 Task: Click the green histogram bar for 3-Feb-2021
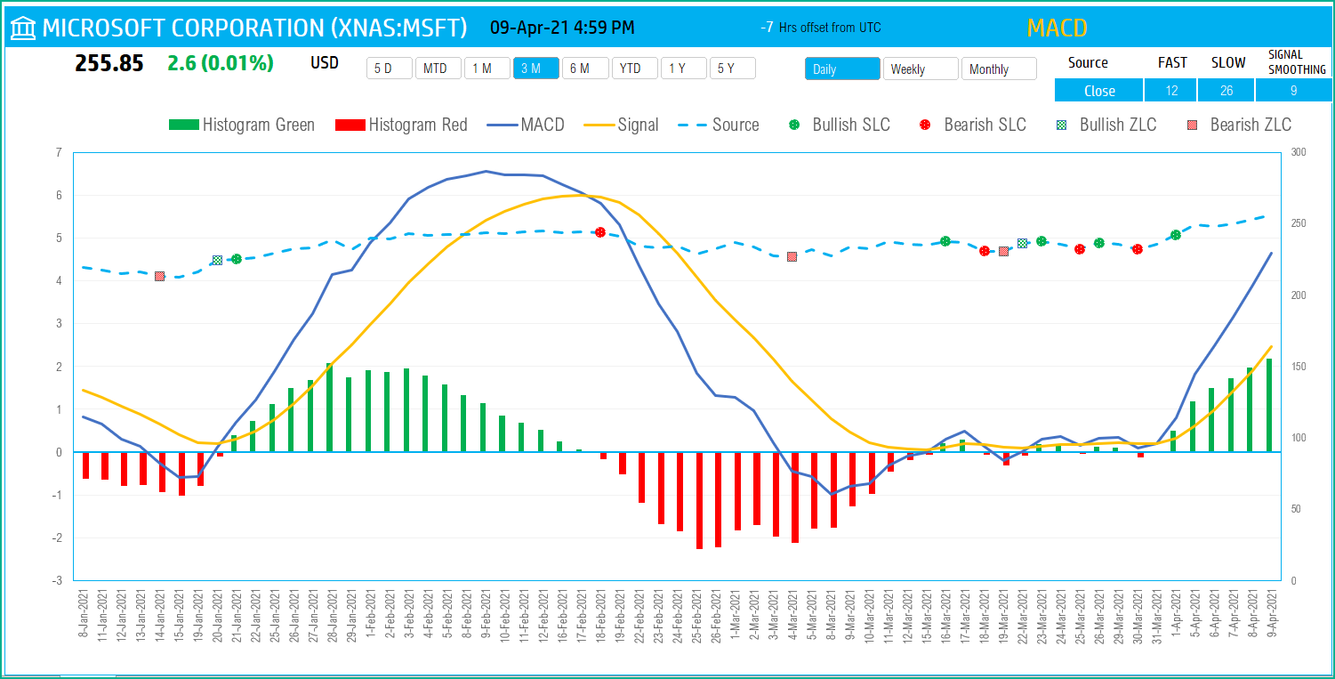click(406, 410)
